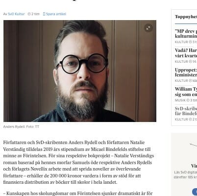Viewport: 197px width, 196px height.
Task: Click the bookmark icon beside Spara artikel
Action: [x=44, y=14]
